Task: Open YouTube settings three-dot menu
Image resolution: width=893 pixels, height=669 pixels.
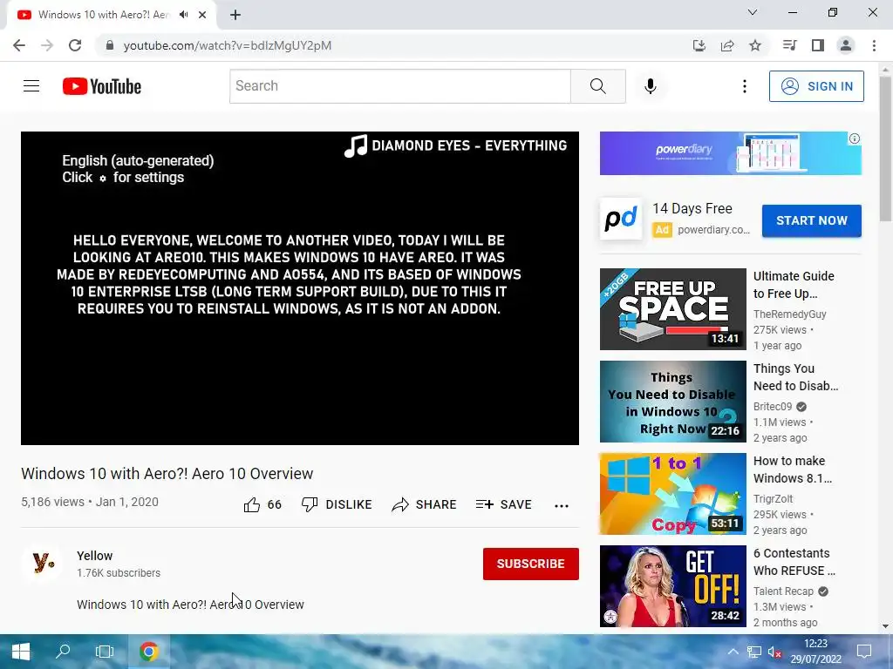Action: (745, 86)
